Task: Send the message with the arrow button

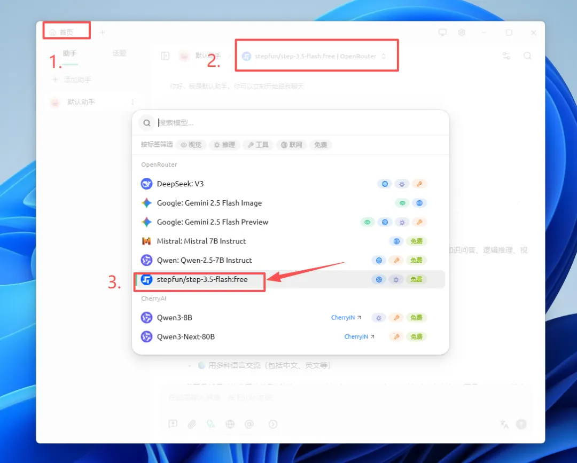Action: 521,424
